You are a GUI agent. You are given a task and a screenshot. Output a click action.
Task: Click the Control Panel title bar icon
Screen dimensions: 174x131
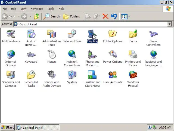point(2,2)
